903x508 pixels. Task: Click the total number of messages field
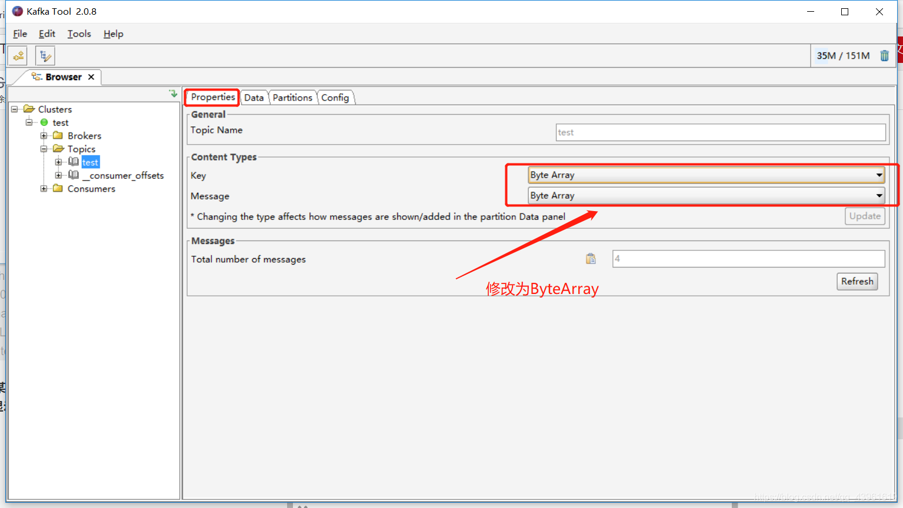point(748,259)
